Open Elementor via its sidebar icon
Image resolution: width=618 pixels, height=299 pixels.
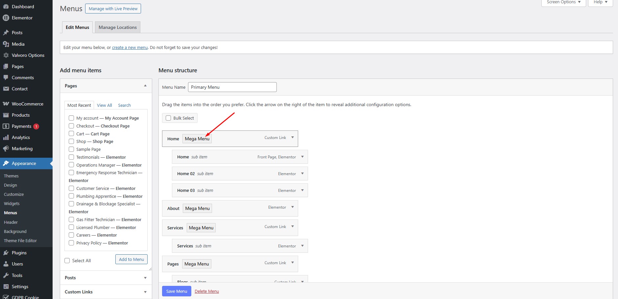tap(6, 18)
